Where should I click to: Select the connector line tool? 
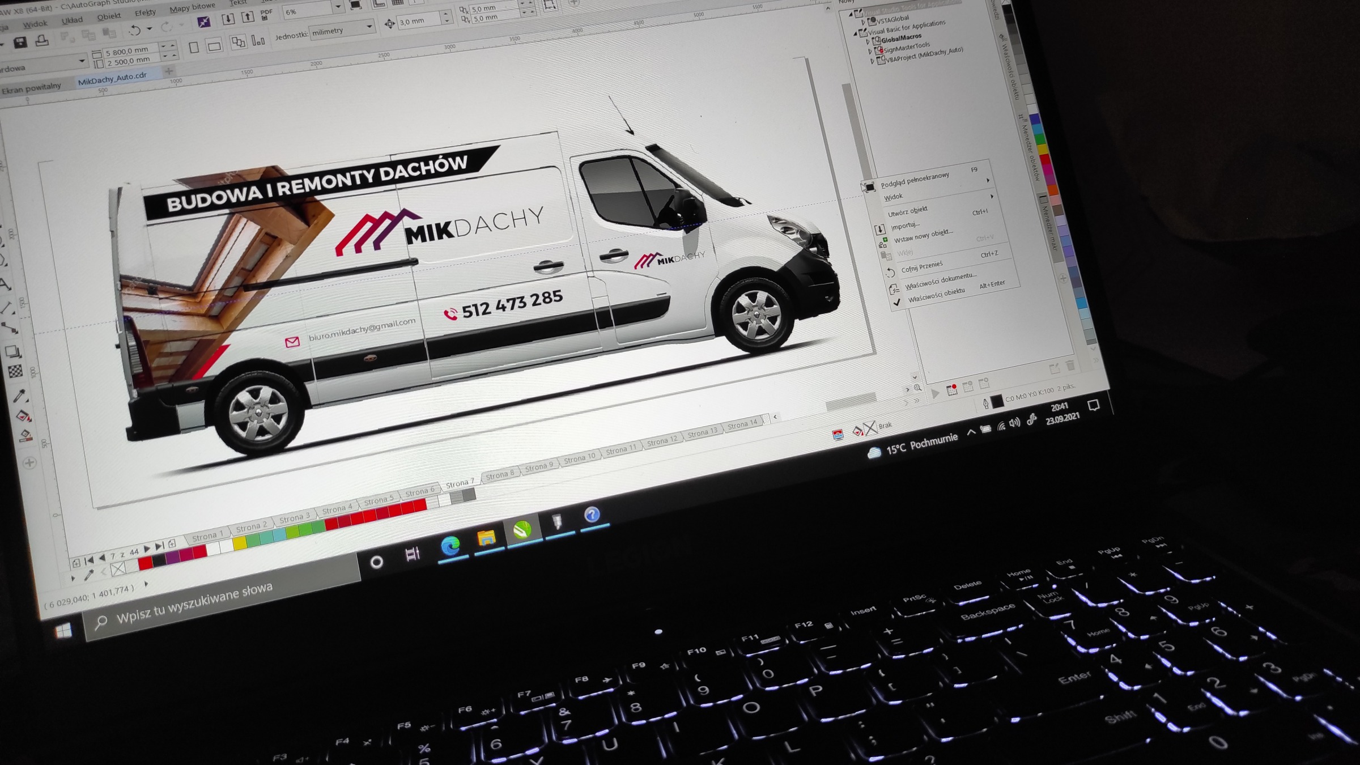click(10, 328)
